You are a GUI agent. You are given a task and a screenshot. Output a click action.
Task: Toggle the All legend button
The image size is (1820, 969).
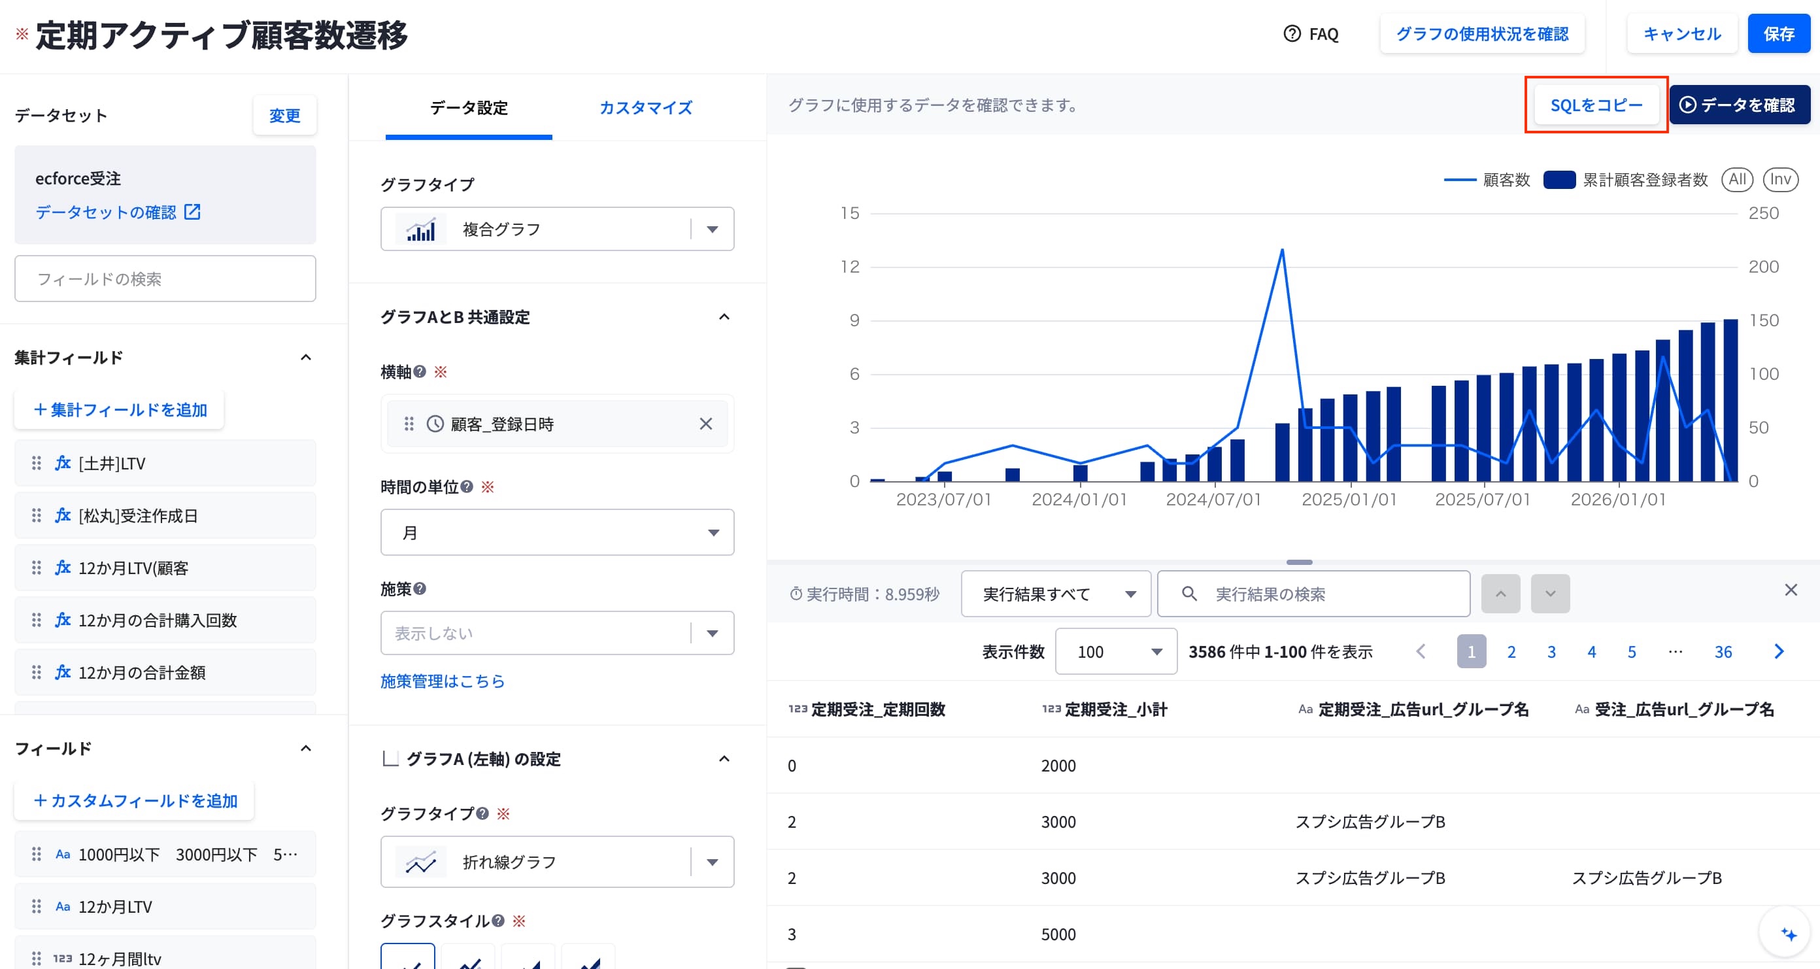(x=1738, y=180)
